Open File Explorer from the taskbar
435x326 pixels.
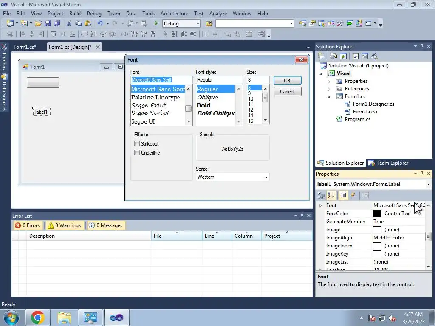(x=64, y=318)
